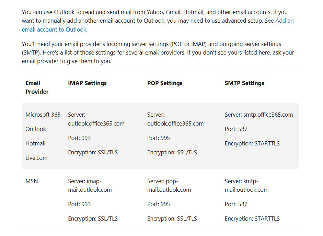Click 'Port: 995' in the Microsoft 365 row
This screenshot has height=236, width=323.
158,138
